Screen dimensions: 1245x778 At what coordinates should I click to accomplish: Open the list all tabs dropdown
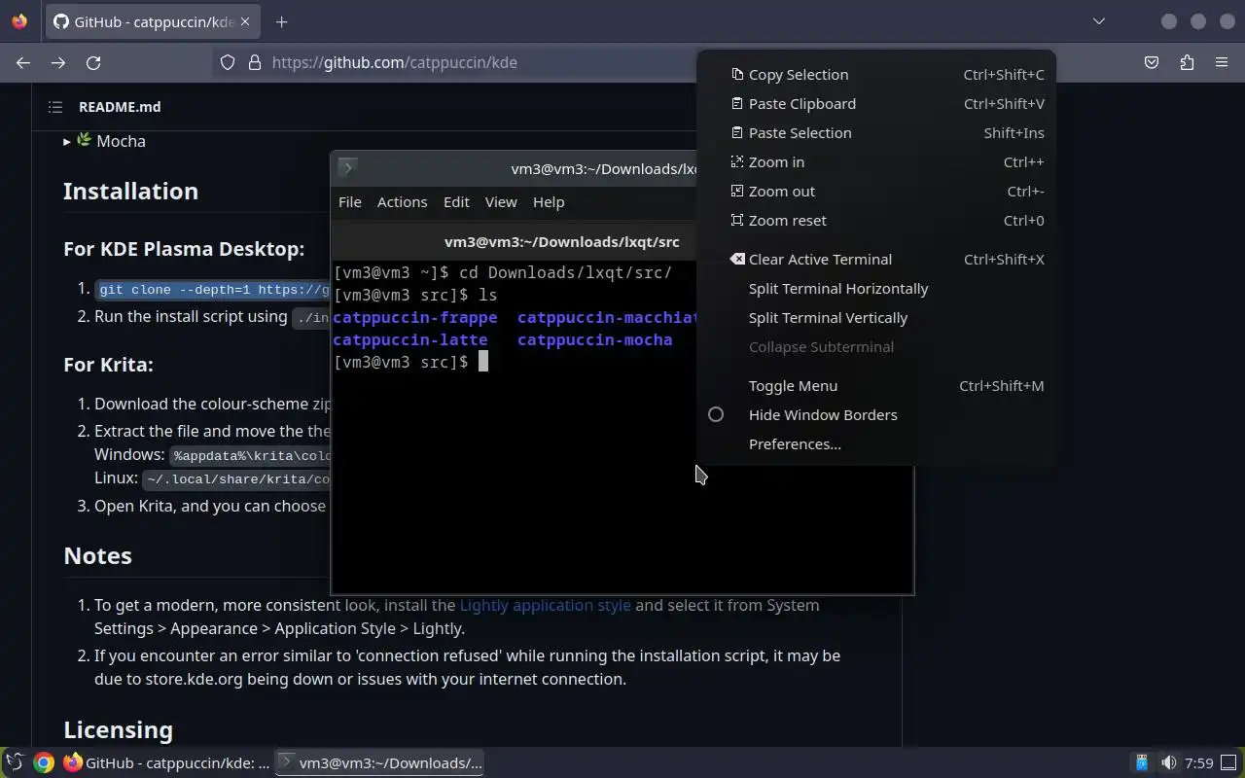(x=1099, y=21)
